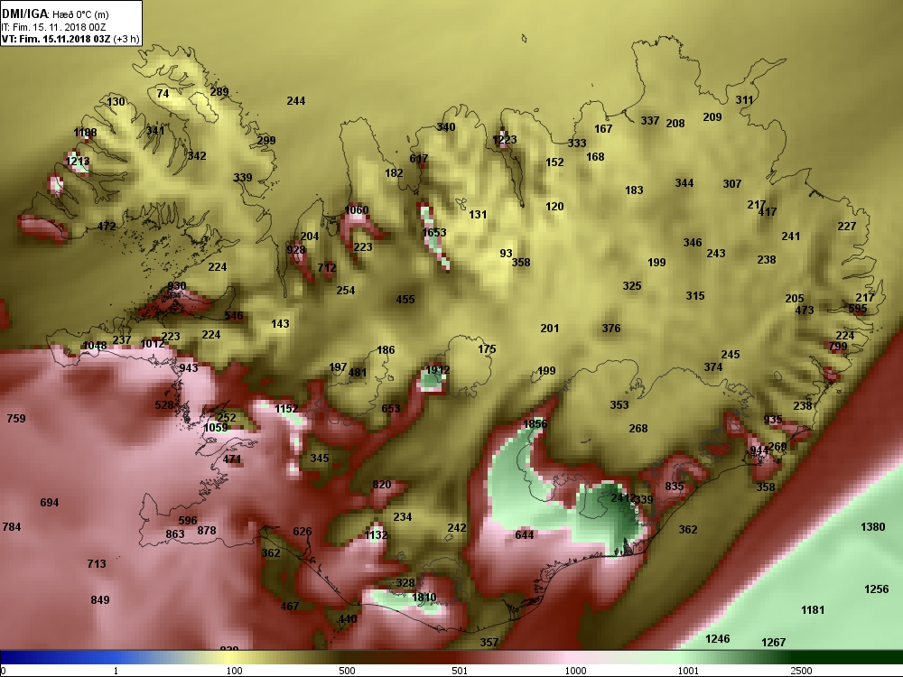Click the map value 784
Image resolution: width=903 pixels, height=677 pixels.
12,527
